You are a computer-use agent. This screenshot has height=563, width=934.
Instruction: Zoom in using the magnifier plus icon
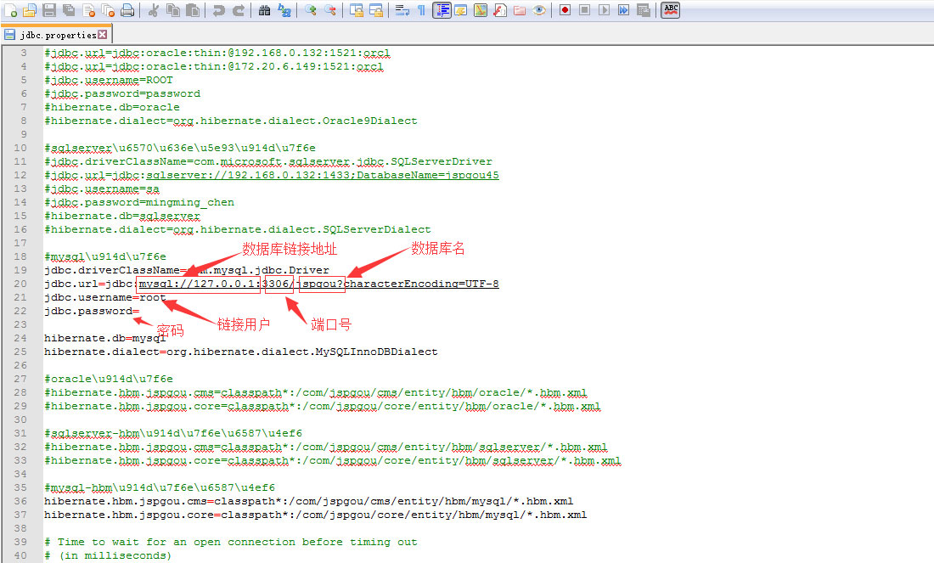click(311, 10)
